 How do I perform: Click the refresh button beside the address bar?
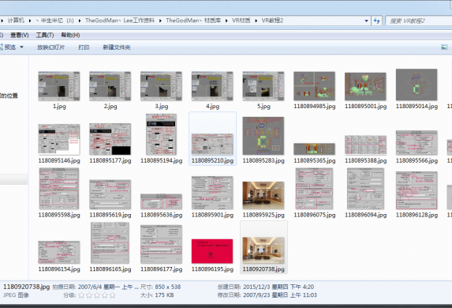[x=377, y=21]
